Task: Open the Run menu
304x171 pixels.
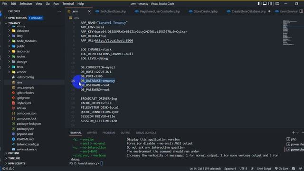Action: (56, 4)
